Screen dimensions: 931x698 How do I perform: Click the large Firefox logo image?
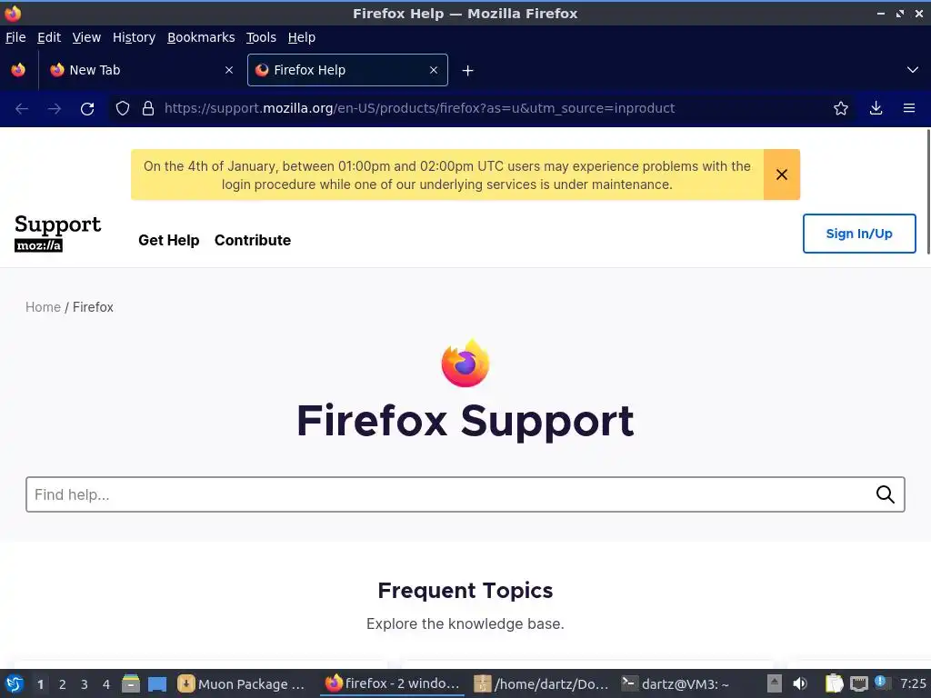pyautogui.click(x=465, y=364)
